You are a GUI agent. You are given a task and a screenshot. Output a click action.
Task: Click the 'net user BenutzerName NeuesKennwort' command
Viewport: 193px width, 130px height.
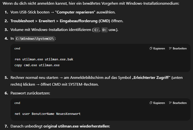[48, 114]
